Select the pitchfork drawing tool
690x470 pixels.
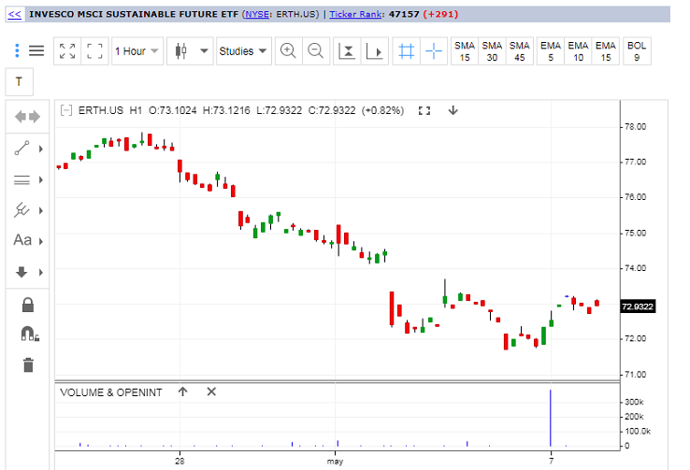click(x=22, y=210)
